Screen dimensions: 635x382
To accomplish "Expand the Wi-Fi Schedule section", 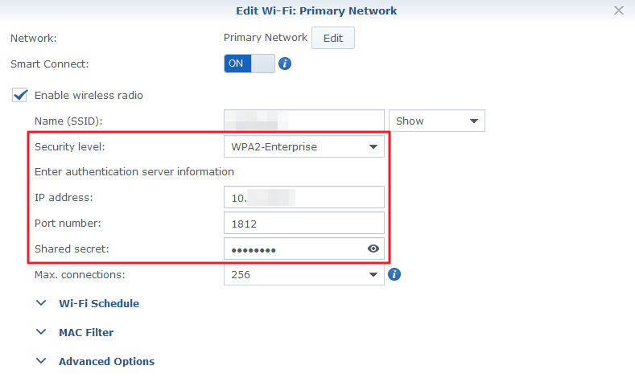I will pyautogui.click(x=99, y=303).
